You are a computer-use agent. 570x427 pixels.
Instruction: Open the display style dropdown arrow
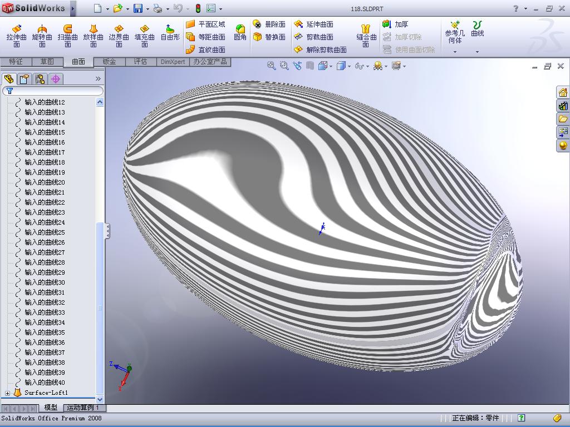pyautogui.click(x=350, y=67)
